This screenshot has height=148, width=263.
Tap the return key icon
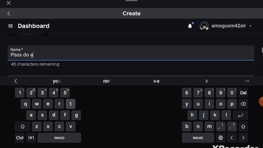tap(240, 115)
